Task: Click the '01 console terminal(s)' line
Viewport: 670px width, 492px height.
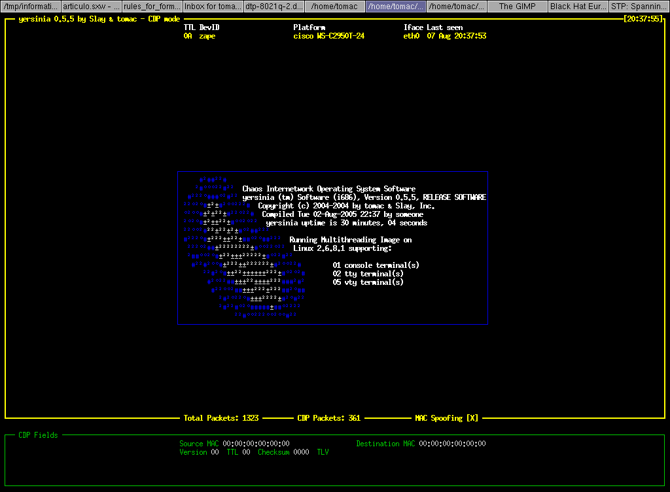Action: pyautogui.click(x=376, y=265)
